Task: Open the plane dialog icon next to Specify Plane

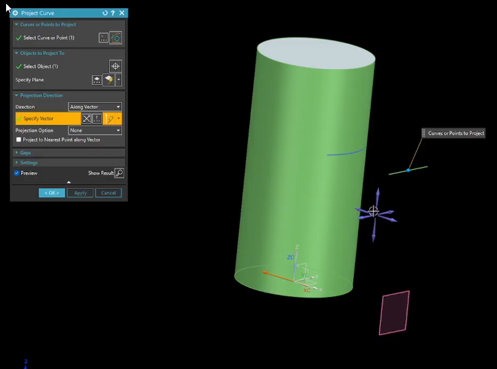Action: 97,80
